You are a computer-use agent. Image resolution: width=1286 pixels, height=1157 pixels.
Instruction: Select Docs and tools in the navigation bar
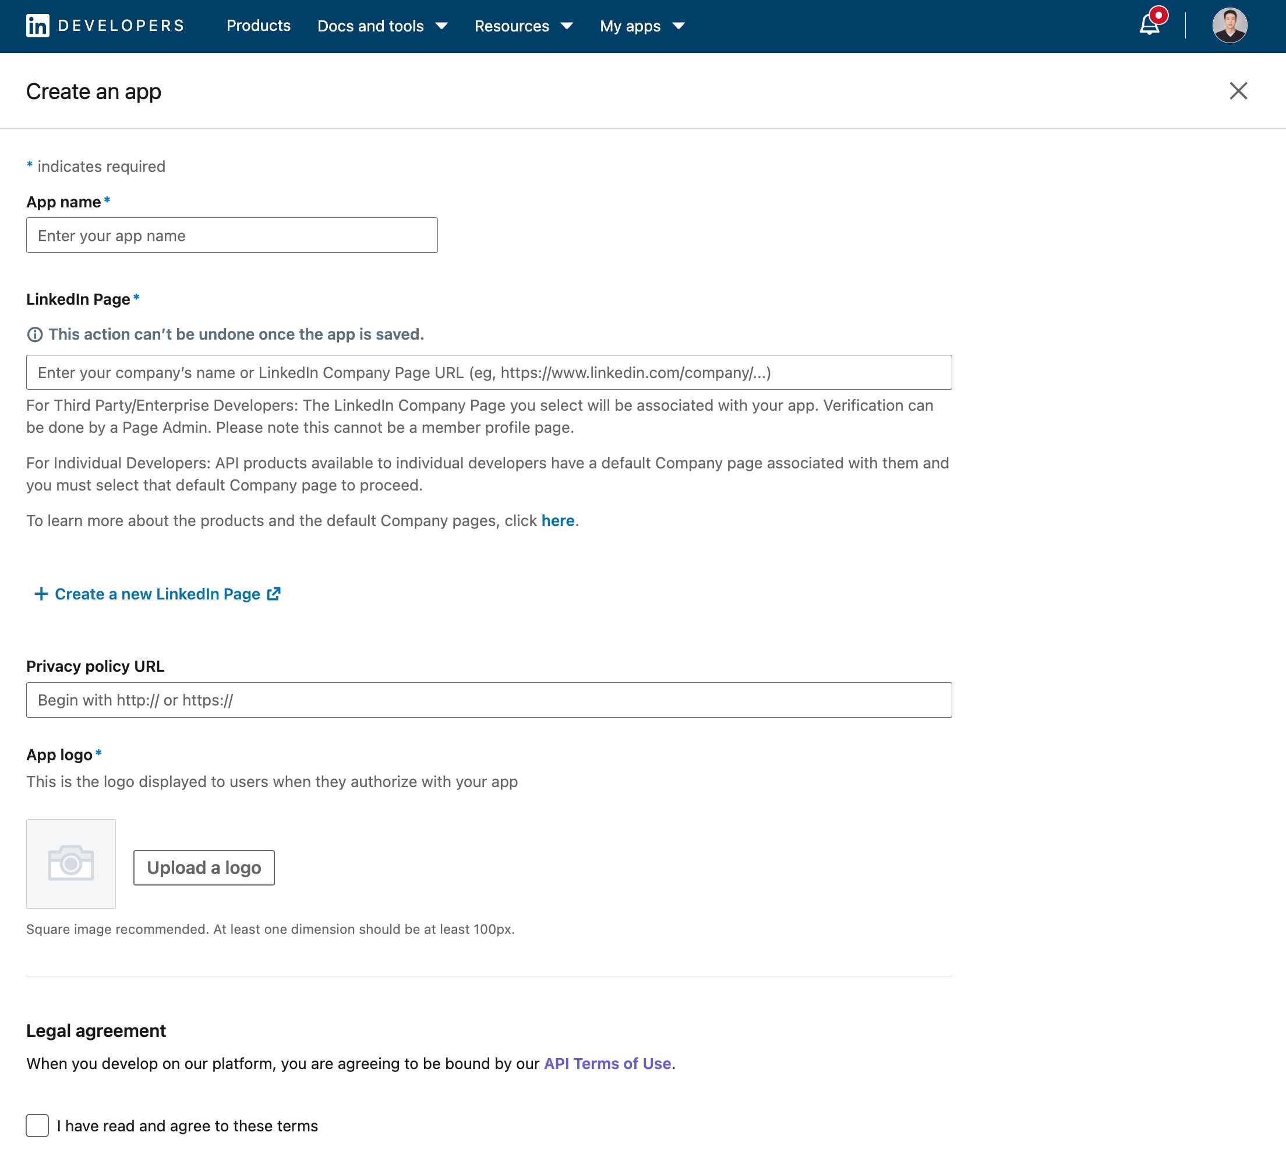370,26
